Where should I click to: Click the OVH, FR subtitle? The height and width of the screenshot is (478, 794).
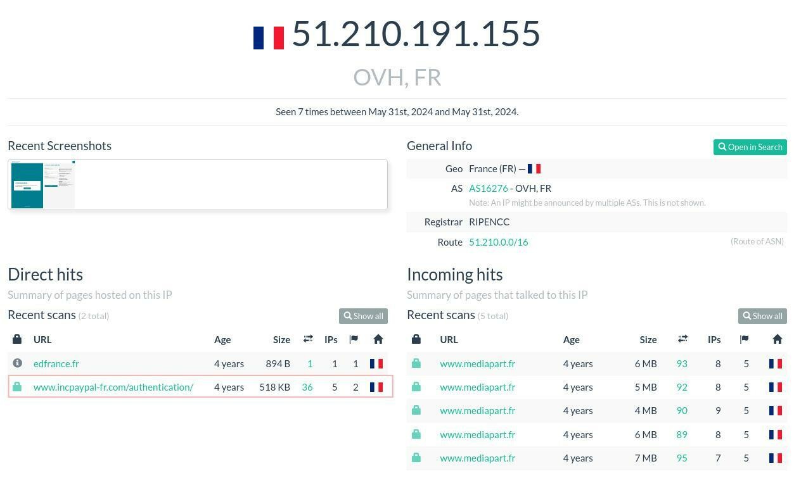397,77
